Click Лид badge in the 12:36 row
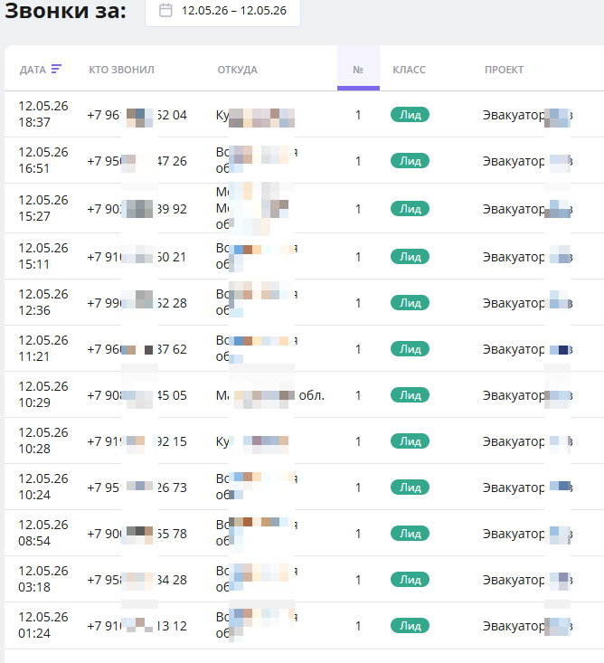The height and width of the screenshot is (663, 604). 410,303
